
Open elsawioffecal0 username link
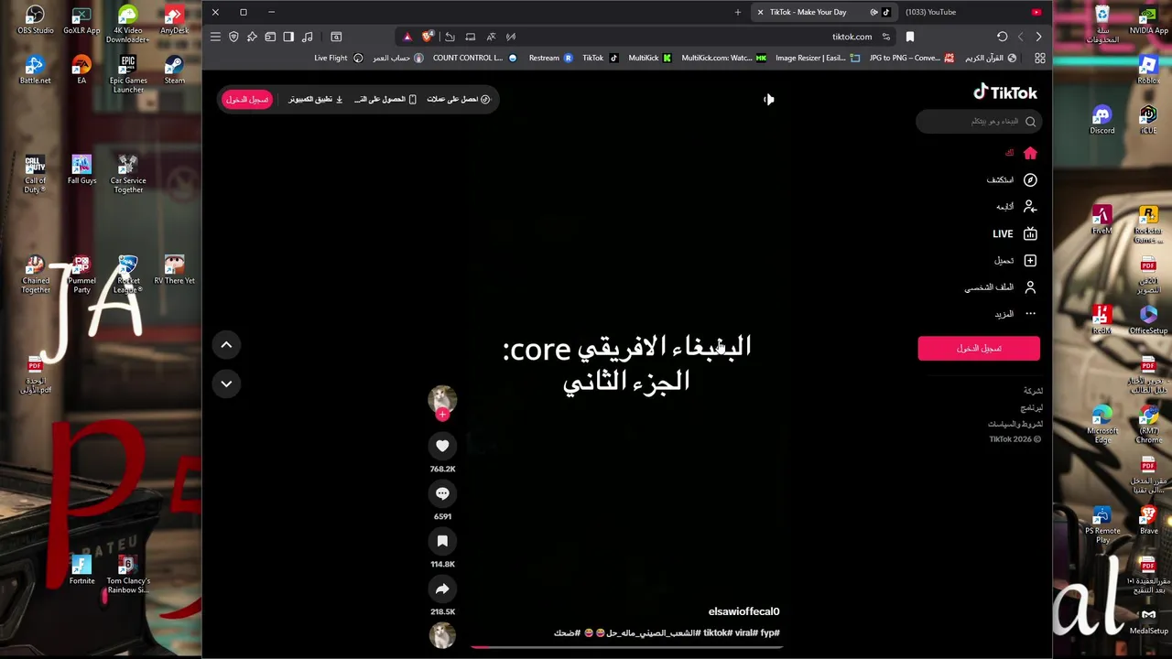tap(743, 611)
